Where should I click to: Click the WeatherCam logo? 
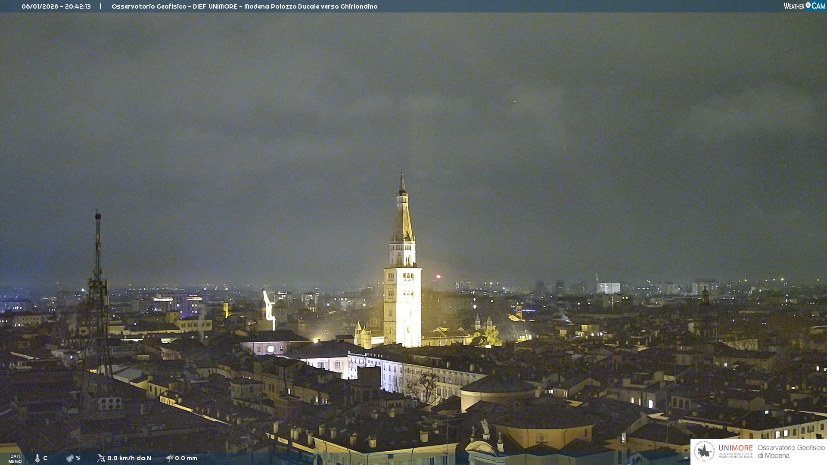[x=804, y=6]
